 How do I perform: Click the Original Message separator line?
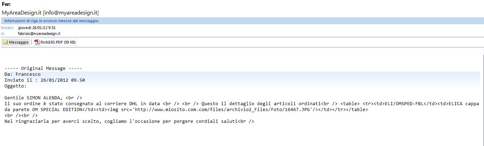click(x=43, y=69)
